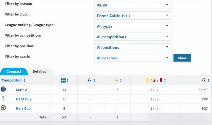Switch to the Detailed tab
The width and height of the screenshot is (212, 125).
40,71
